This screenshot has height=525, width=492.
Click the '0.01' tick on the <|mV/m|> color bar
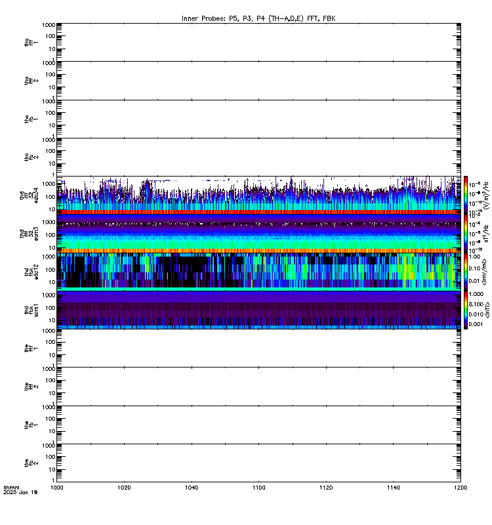[474, 281]
